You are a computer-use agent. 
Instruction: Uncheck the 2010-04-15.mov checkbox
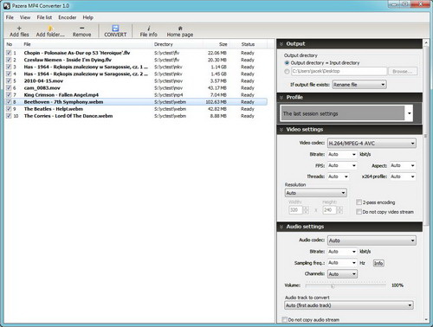coord(9,80)
